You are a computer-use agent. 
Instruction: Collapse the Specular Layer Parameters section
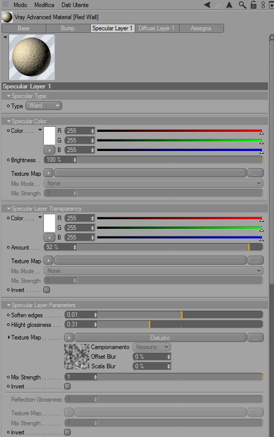[x=9, y=305]
